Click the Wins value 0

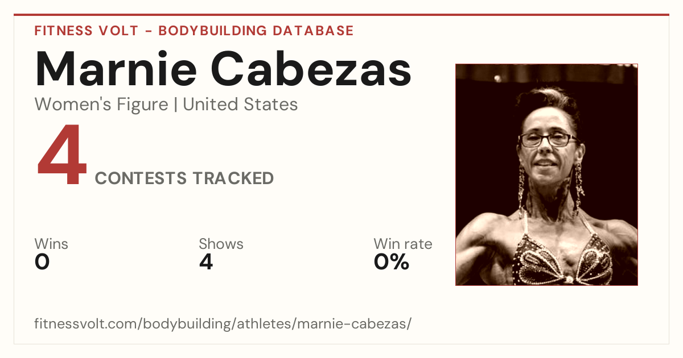pyautogui.click(x=42, y=262)
